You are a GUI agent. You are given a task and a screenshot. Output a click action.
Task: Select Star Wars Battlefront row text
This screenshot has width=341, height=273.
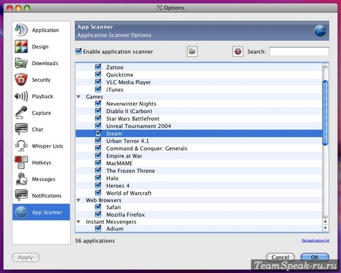[x=133, y=118]
